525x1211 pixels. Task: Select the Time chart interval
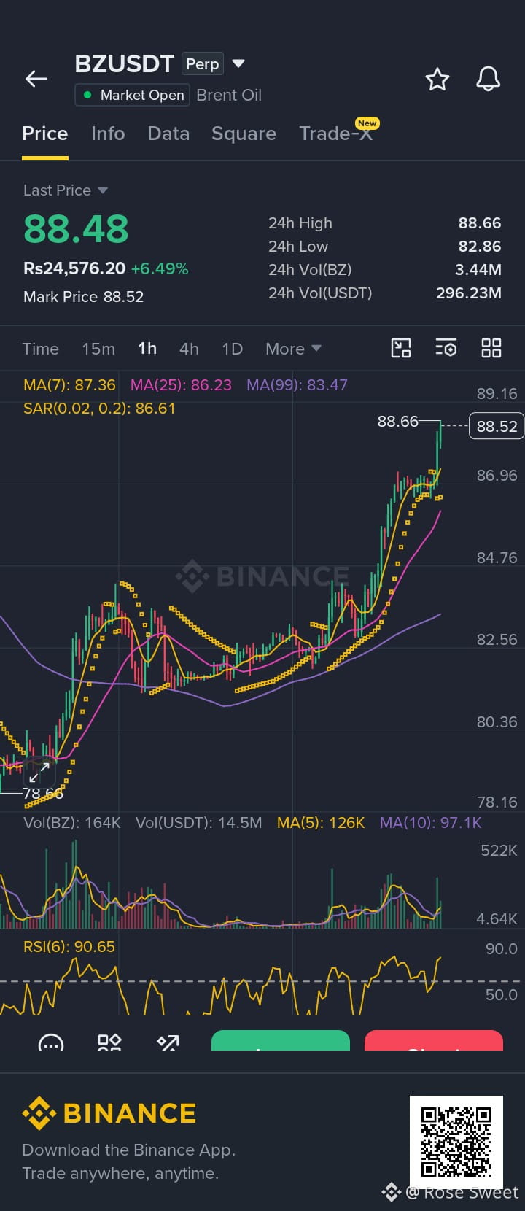(41, 349)
